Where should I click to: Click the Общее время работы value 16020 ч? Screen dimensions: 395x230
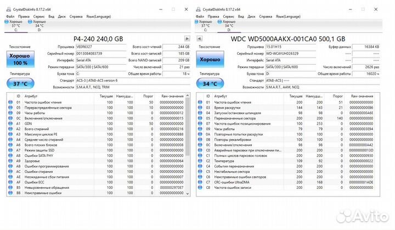(366, 74)
